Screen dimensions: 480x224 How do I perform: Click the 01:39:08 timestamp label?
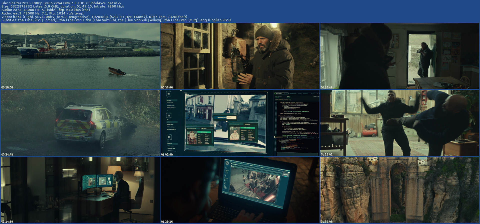click(326, 222)
